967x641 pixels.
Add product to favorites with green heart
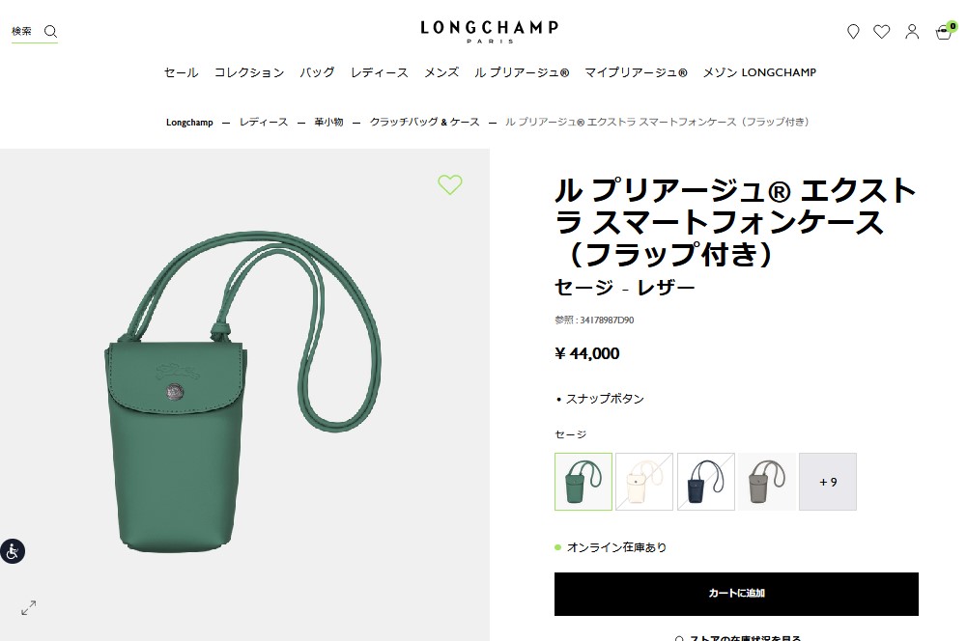pyautogui.click(x=449, y=184)
